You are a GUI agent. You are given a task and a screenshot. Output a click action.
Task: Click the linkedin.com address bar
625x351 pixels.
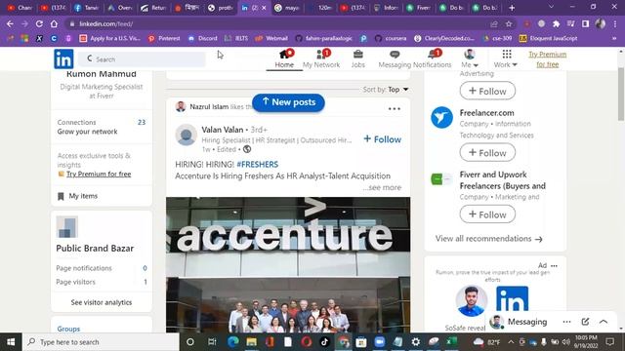tap(279, 23)
